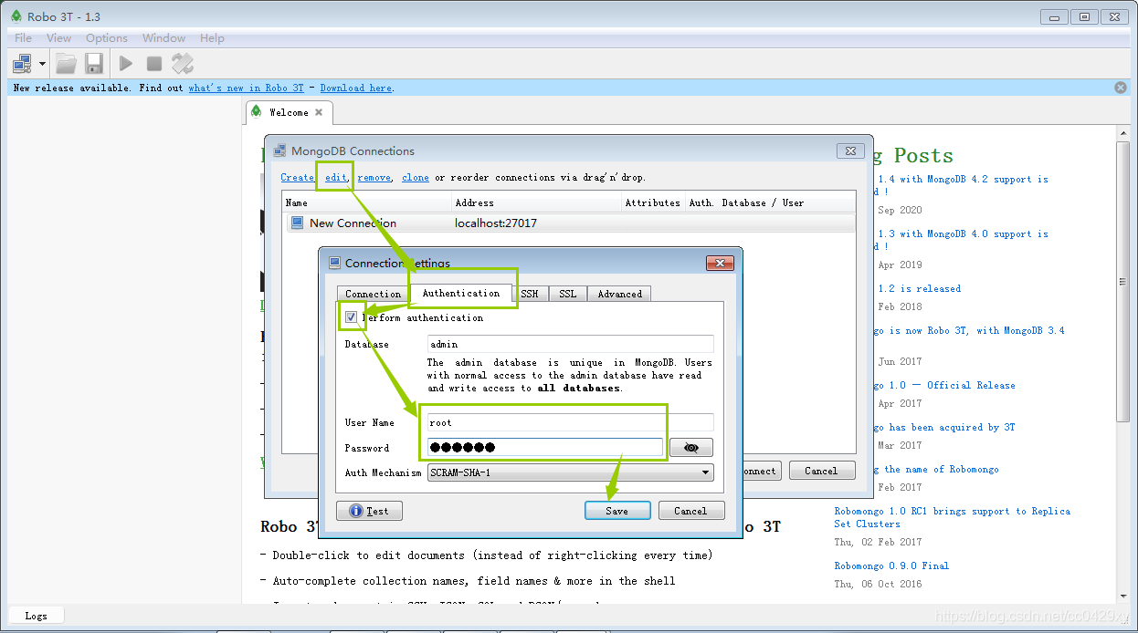
Task: Switch to the Authentication tab
Action: 460,293
